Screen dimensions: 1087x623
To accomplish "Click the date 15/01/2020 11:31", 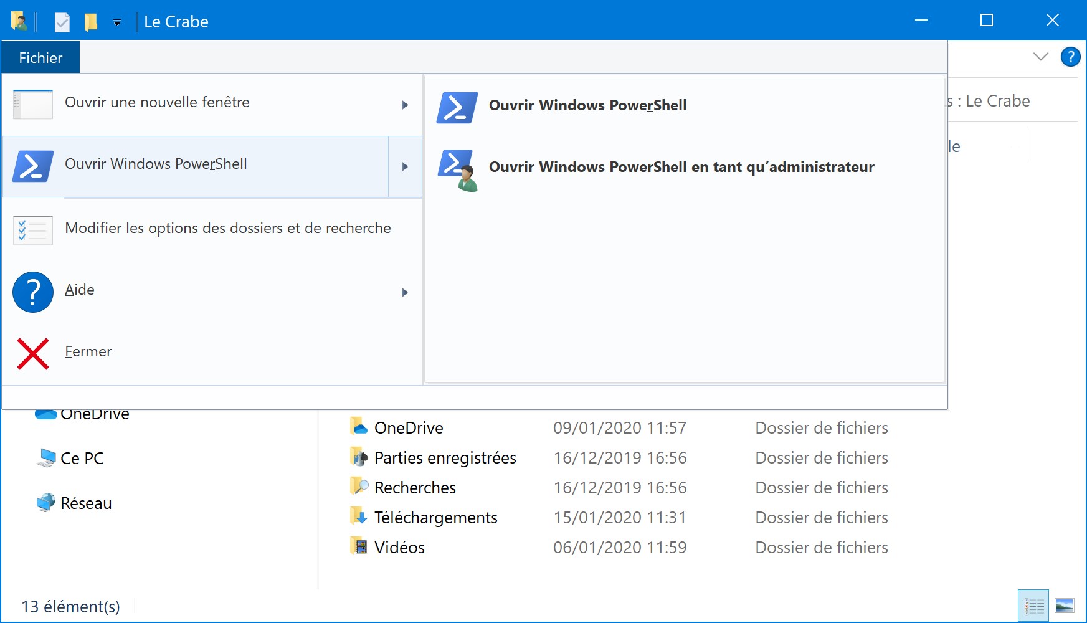I will click(620, 517).
